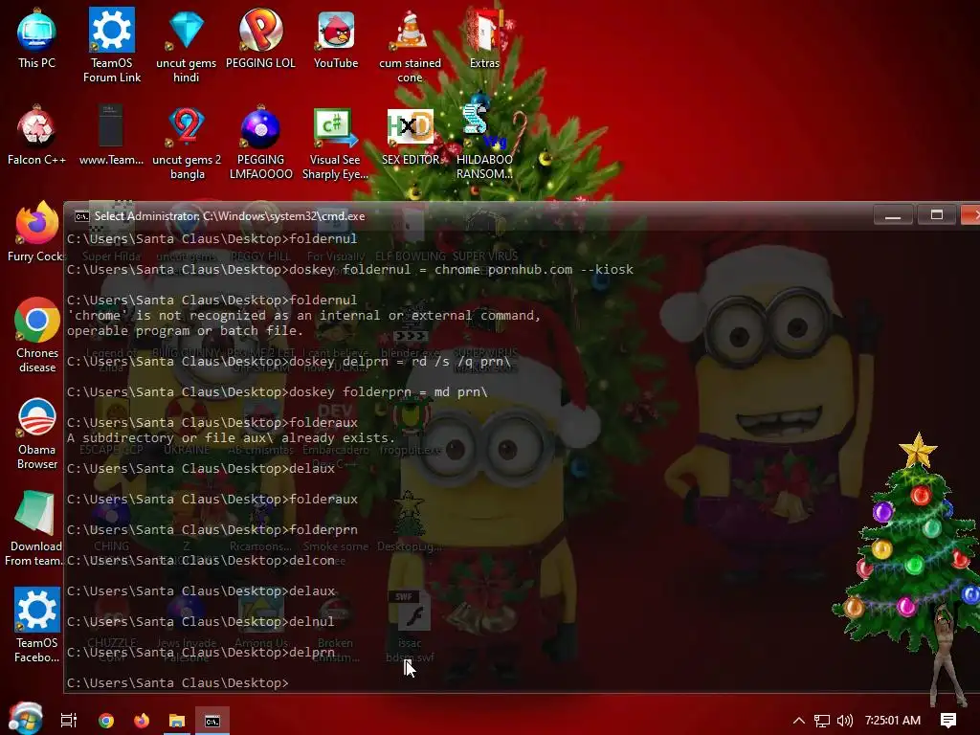The width and height of the screenshot is (980, 735).
Task: Select the Download From team notepad icon
Action: pyautogui.click(x=34, y=528)
